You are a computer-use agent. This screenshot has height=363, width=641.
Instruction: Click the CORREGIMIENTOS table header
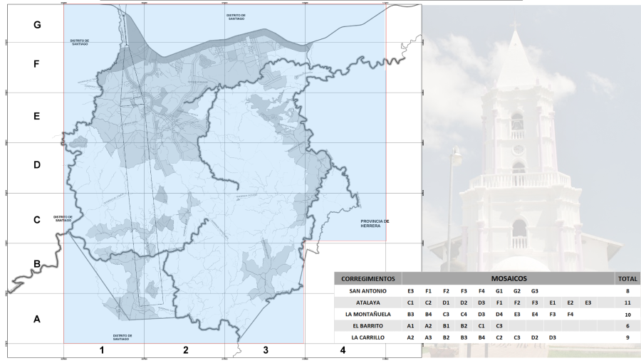tap(368, 278)
